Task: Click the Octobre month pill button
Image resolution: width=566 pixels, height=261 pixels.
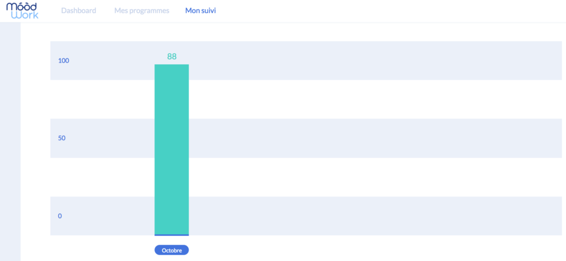Action: coord(172,250)
